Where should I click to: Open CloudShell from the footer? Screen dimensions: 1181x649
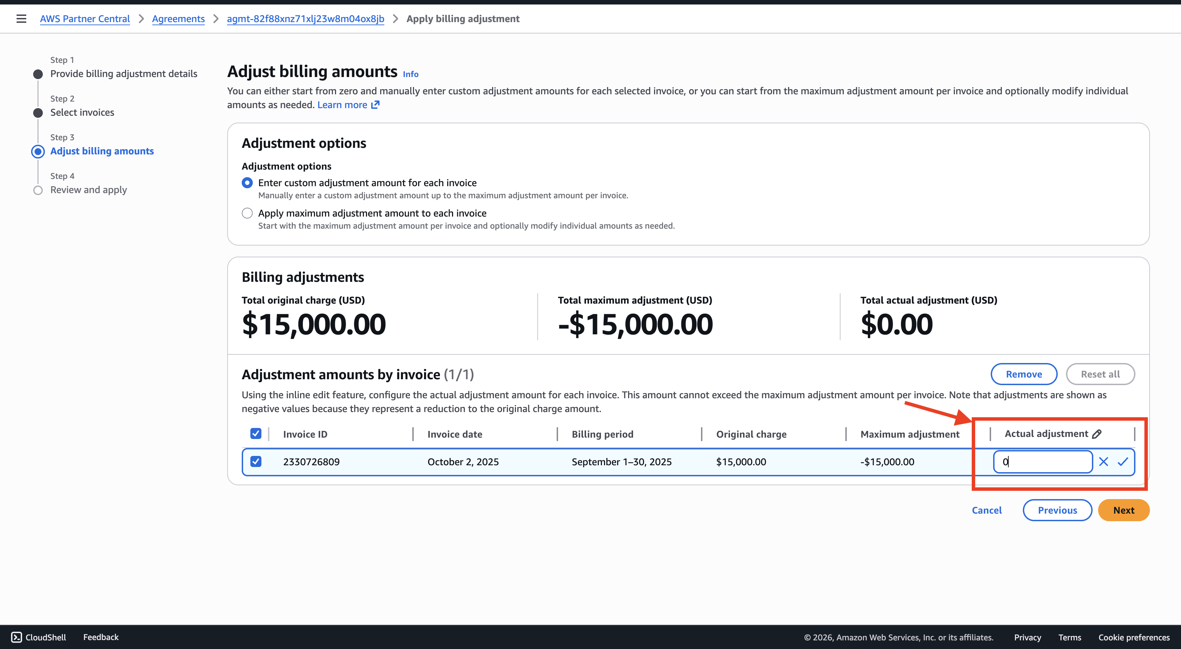pyautogui.click(x=39, y=637)
